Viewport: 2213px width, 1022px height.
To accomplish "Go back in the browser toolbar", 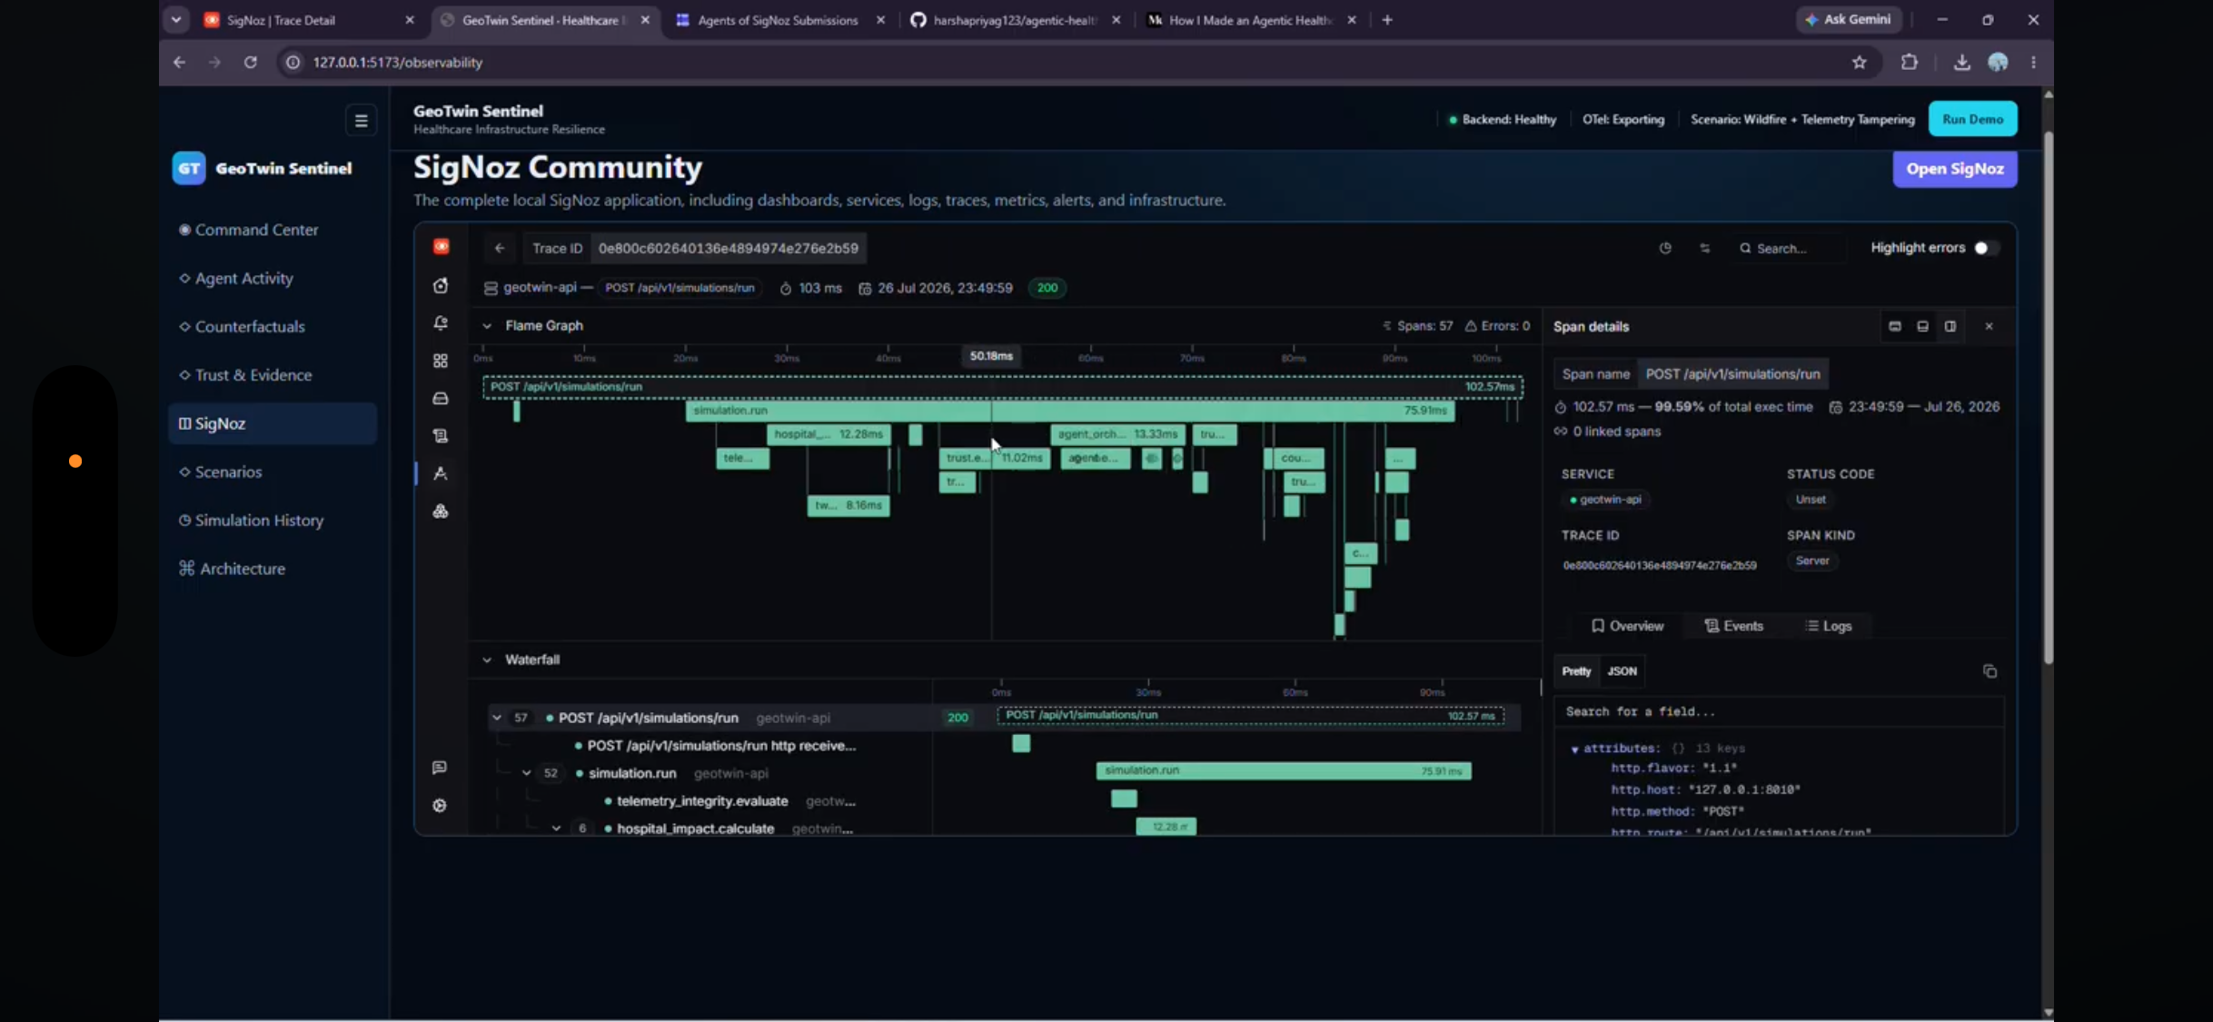I will [x=180, y=62].
